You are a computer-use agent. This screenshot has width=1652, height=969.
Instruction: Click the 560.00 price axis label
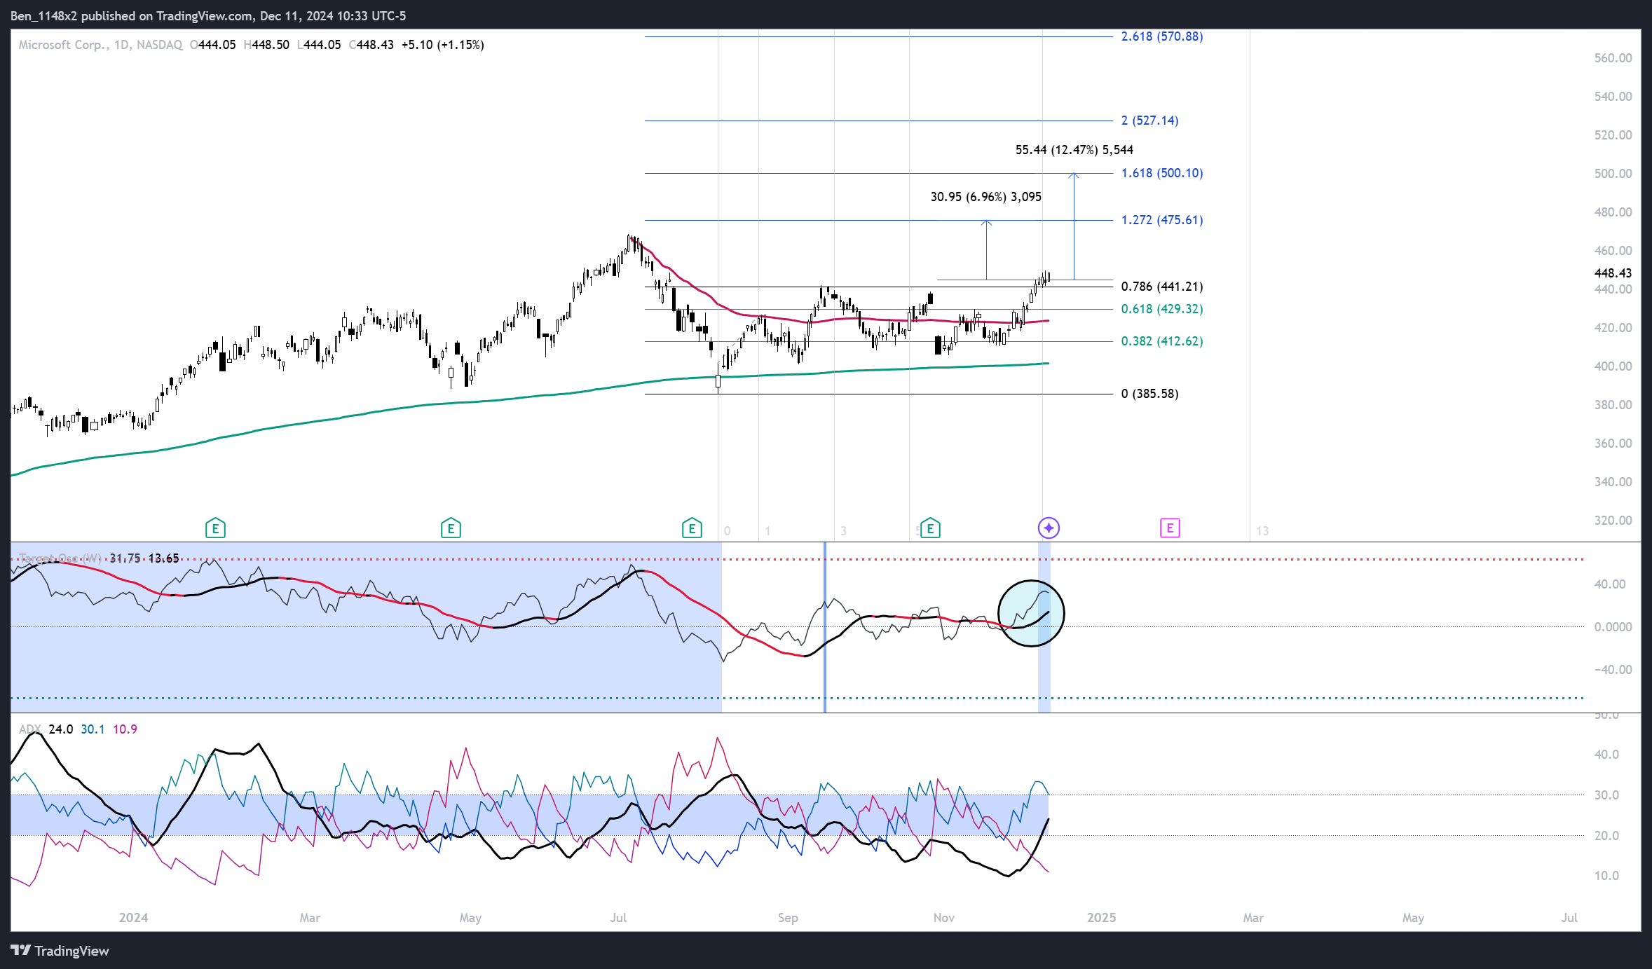(1613, 58)
